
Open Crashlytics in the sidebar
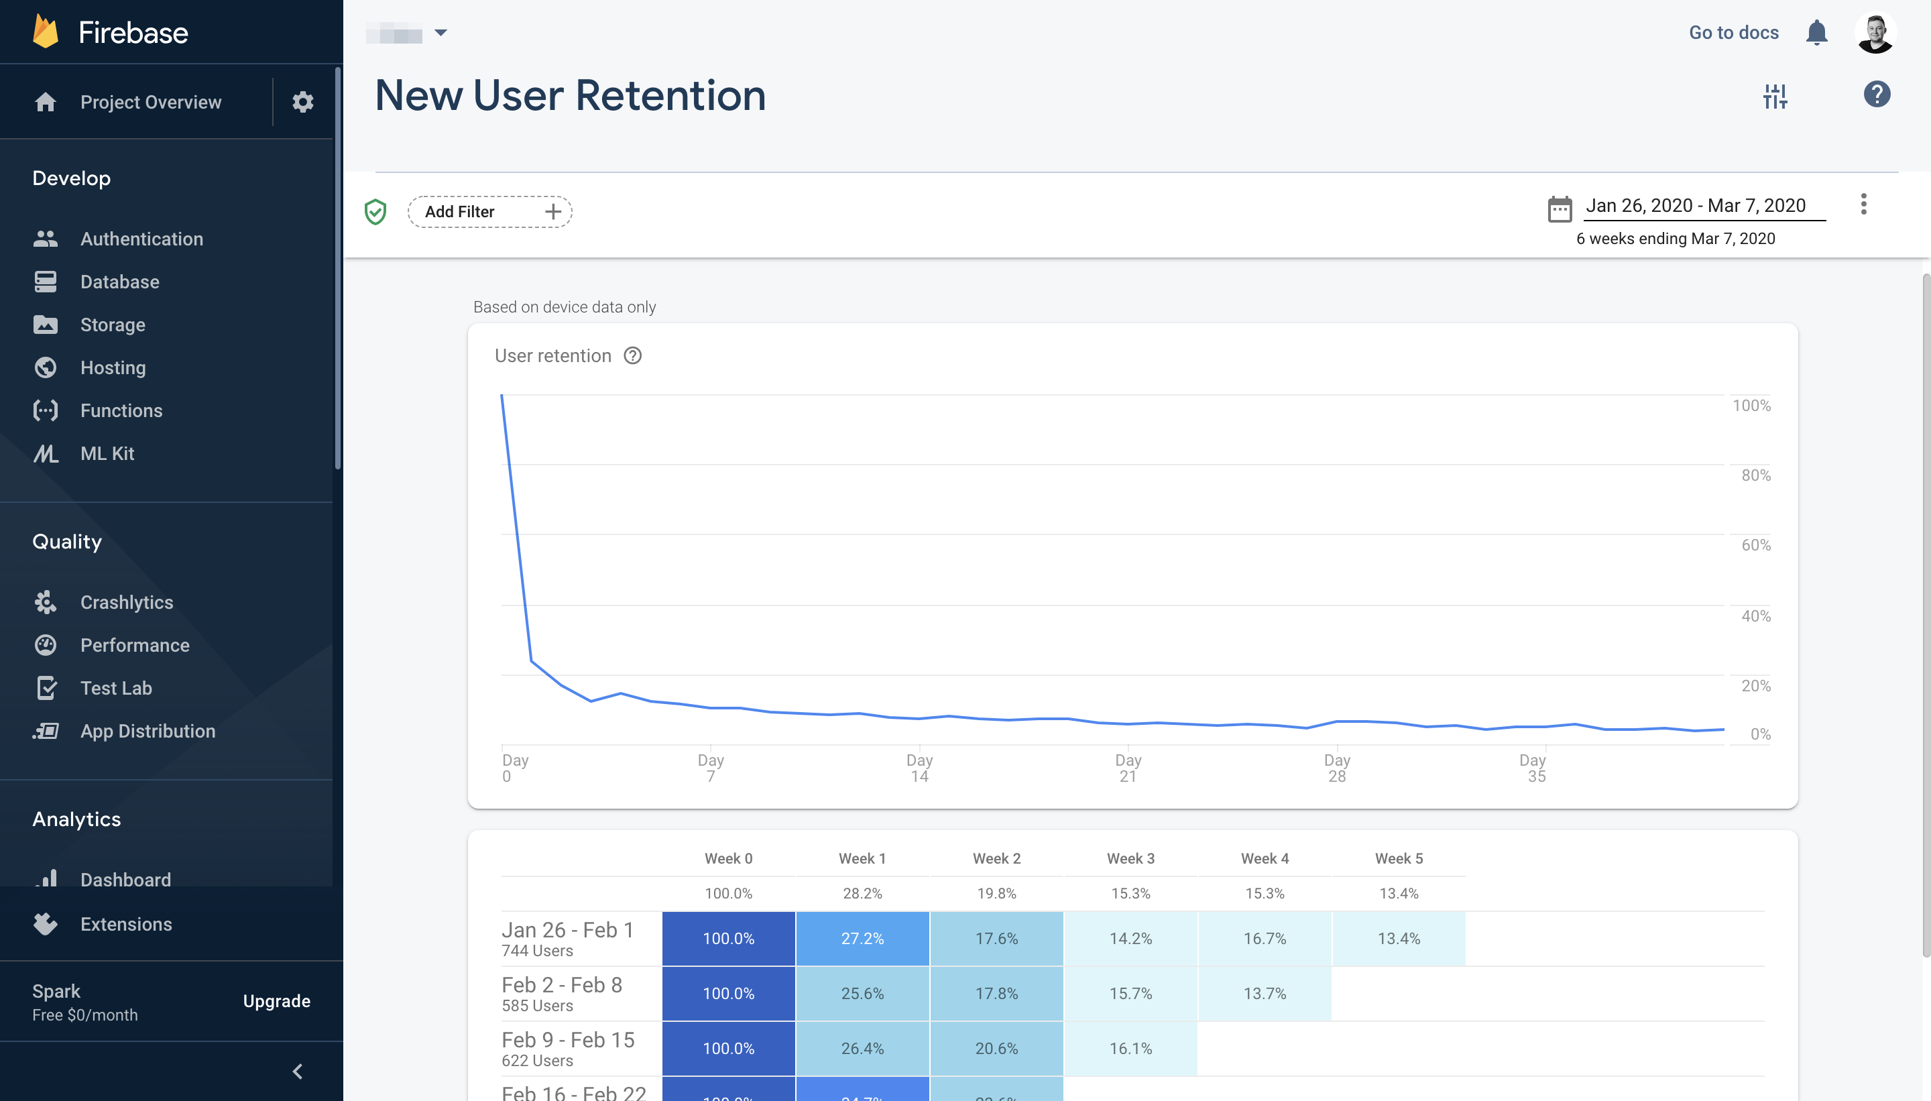tap(126, 602)
